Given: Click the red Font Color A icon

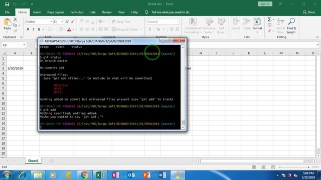Looking at the screenshot, I should (69, 29).
